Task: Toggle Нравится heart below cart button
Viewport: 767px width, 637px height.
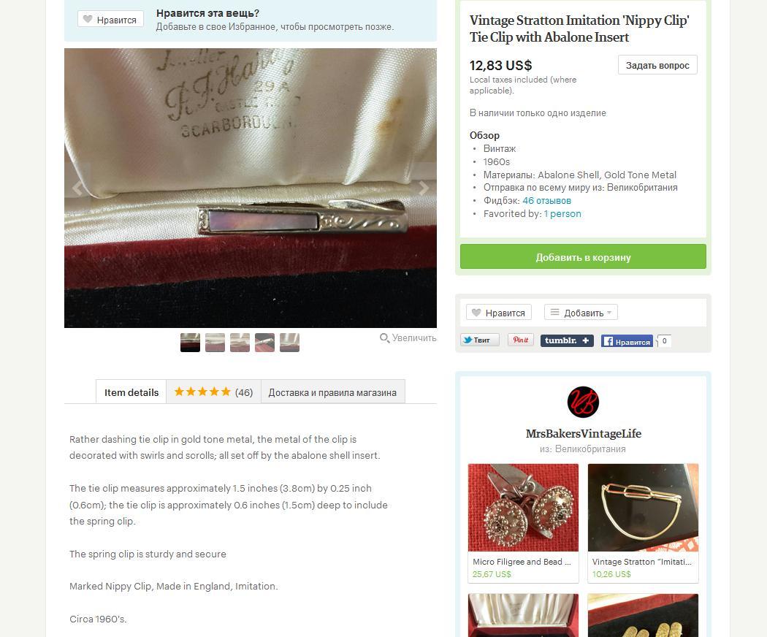Action: point(499,312)
